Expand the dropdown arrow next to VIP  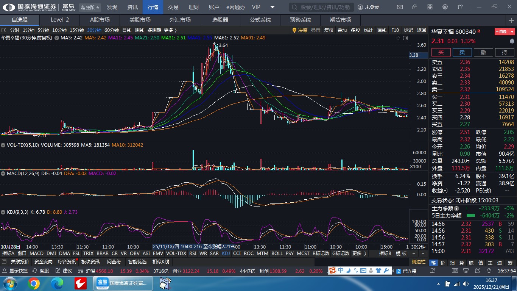click(x=273, y=7)
